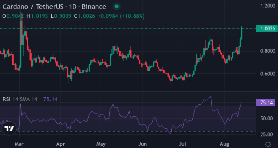Click the Mar label on time axis
The width and height of the screenshot is (278, 148).
tap(19, 144)
